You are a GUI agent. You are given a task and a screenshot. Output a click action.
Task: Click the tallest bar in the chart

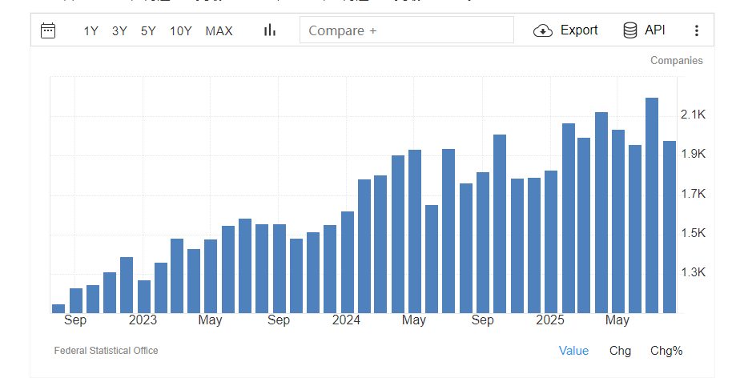click(652, 204)
